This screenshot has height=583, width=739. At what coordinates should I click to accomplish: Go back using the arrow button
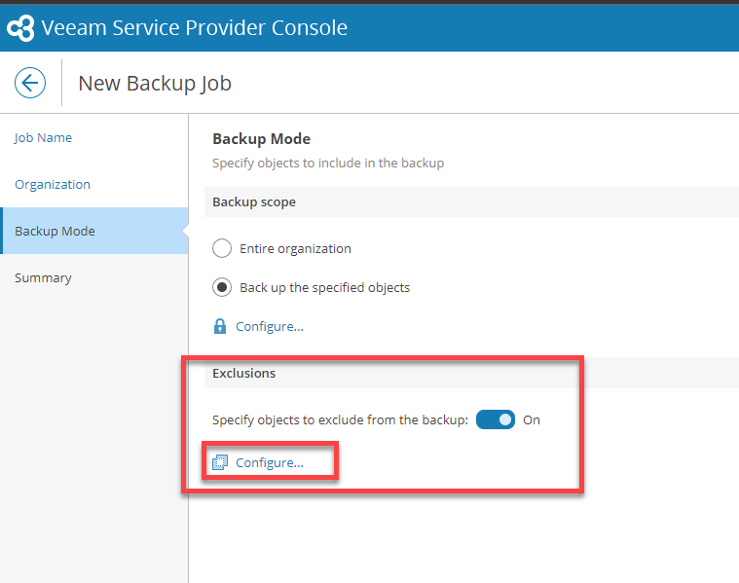[30, 83]
